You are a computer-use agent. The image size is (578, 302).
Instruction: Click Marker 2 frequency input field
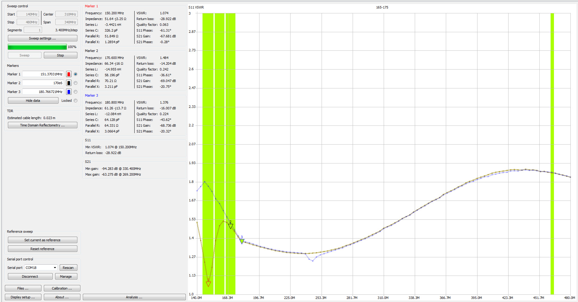pos(43,83)
